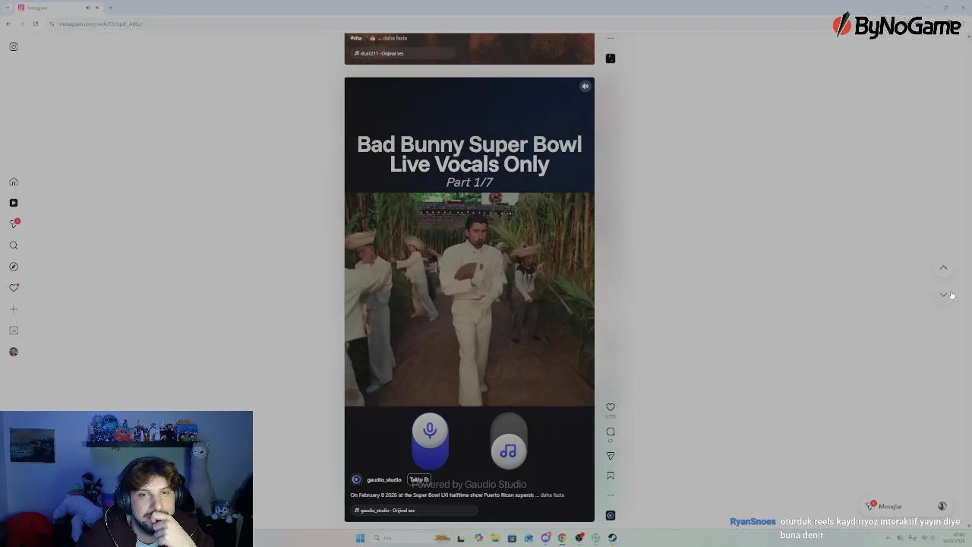Click browser back arrow
Screen dimensions: 972x547
[8, 24]
